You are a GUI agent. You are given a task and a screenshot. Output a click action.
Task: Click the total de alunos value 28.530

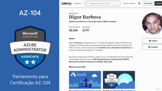click(73, 30)
